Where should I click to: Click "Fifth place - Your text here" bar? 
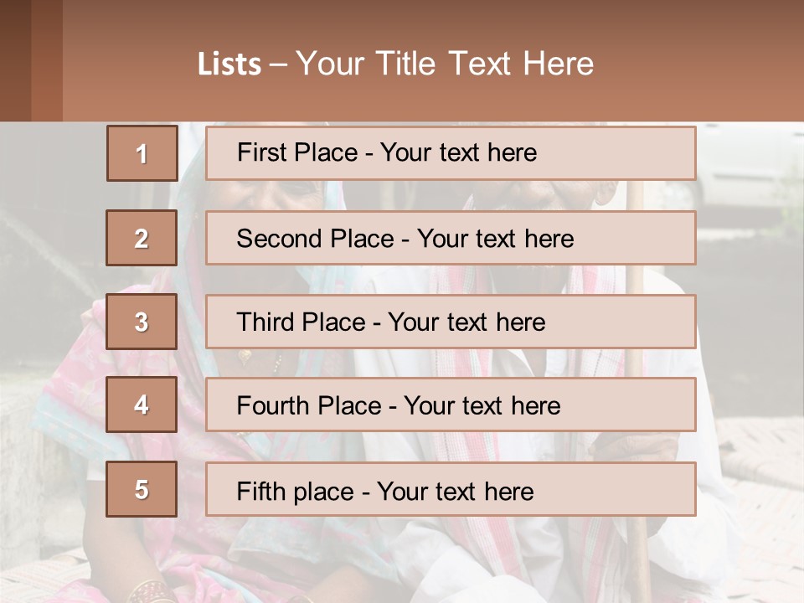click(x=451, y=489)
